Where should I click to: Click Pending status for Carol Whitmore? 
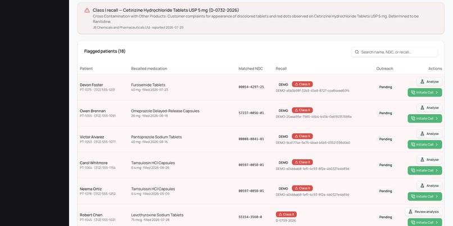pyautogui.click(x=386, y=165)
